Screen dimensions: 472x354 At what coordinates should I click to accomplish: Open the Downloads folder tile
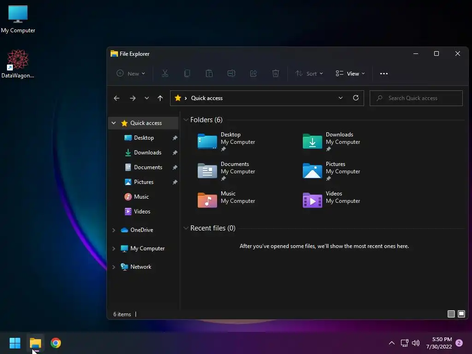tap(331, 142)
